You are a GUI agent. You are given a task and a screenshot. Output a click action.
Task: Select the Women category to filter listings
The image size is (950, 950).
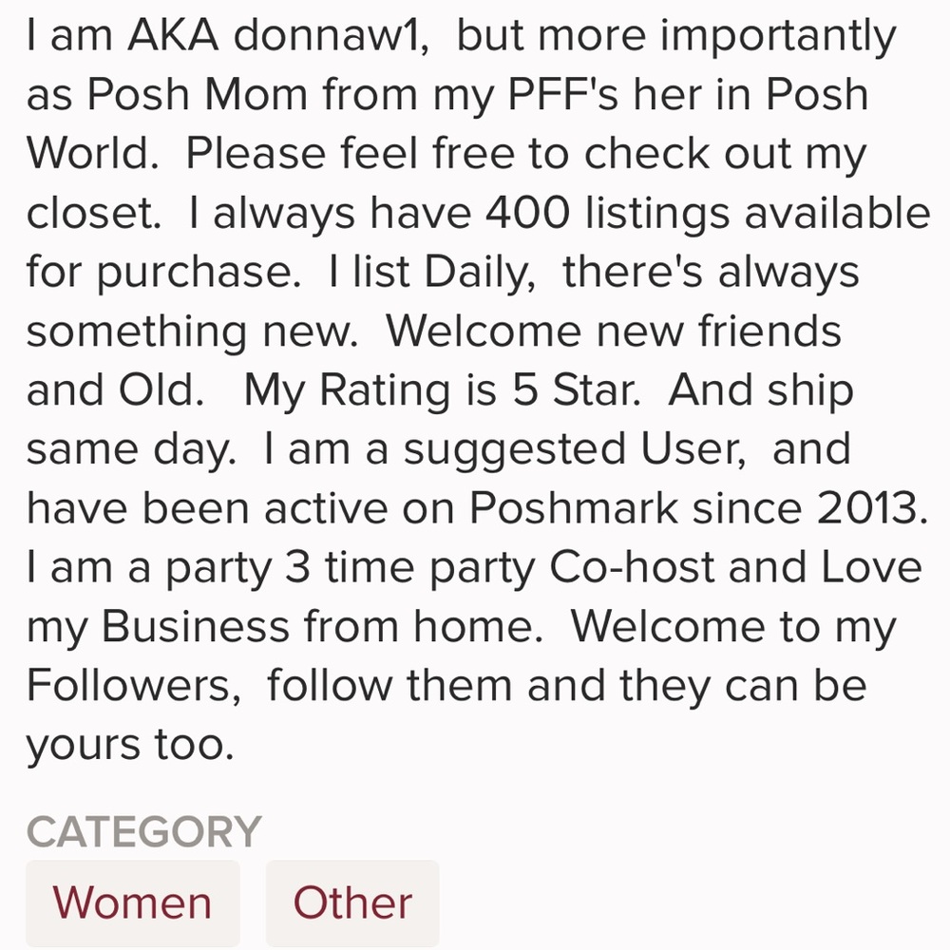tap(133, 901)
